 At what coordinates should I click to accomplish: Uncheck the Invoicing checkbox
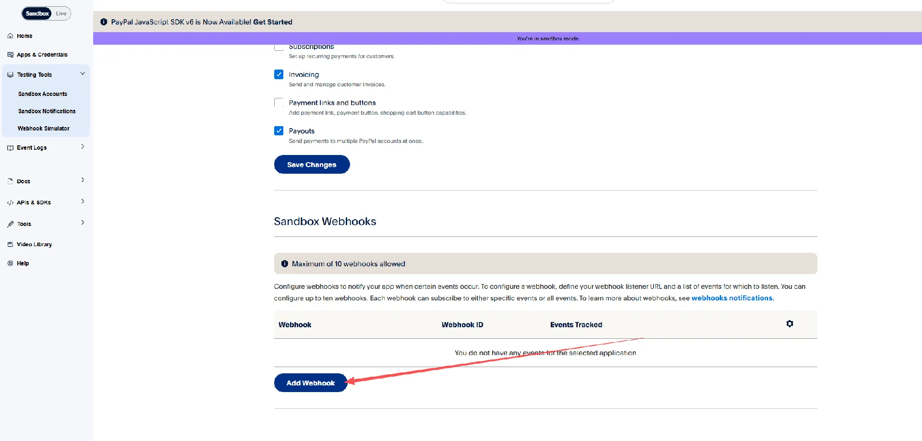tap(279, 74)
